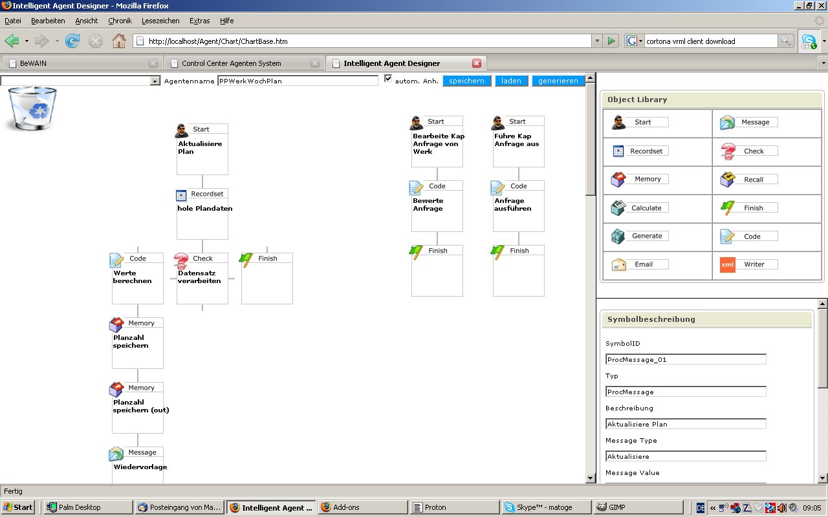This screenshot has height=517, width=828.
Task: Expand the URL bar history dropdown
Action: coord(596,41)
